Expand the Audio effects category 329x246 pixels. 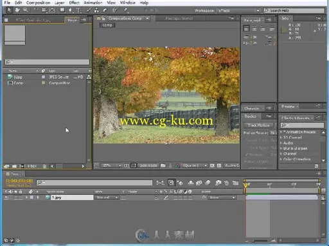[281, 143]
